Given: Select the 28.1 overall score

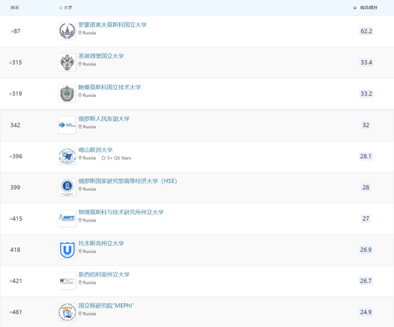Looking at the screenshot, I should (366, 156).
